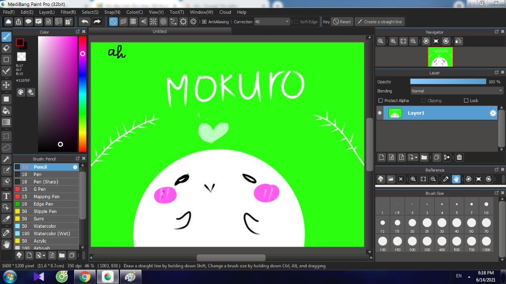Switch to the Untitled document tab
Image resolution: width=506 pixels, height=284 pixels.
coord(160,32)
